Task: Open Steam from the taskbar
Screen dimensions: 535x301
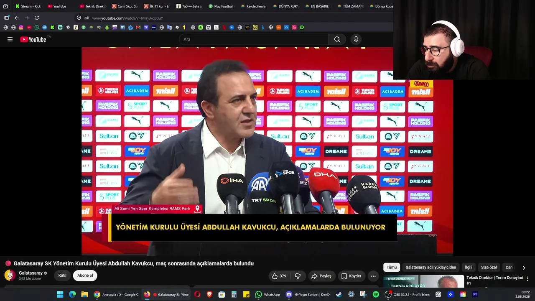Action: 339,294
